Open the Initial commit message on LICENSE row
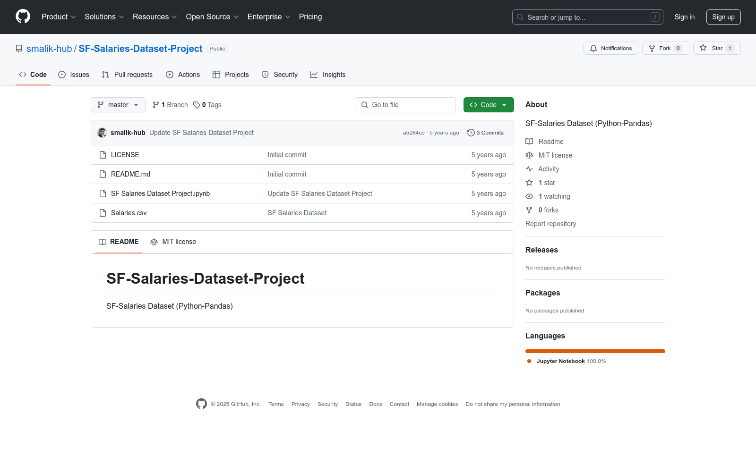Screen dimensions: 756x472 pyautogui.click(x=287, y=155)
